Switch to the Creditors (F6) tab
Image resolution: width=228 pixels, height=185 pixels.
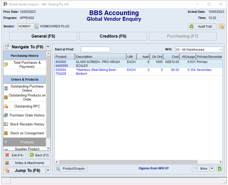[113, 36]
